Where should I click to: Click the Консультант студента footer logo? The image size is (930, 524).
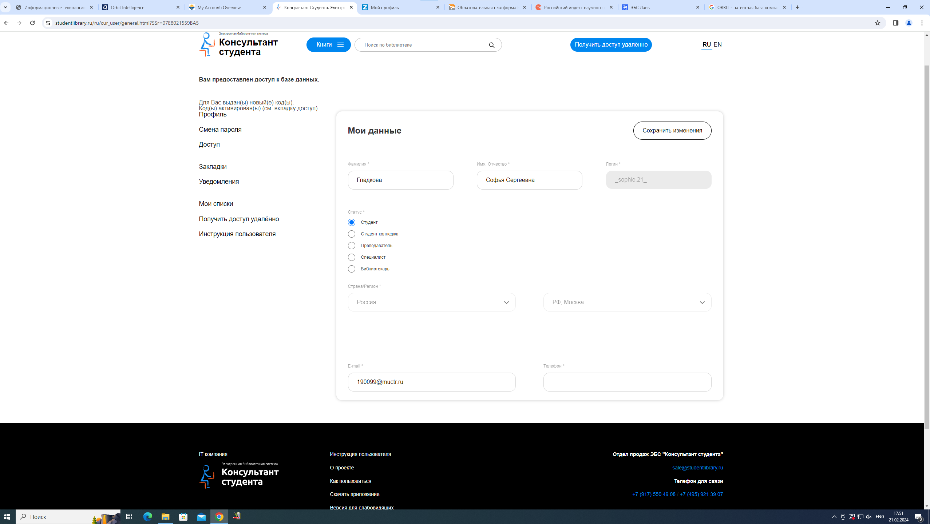pyautogui.click(x=239, y=475)
